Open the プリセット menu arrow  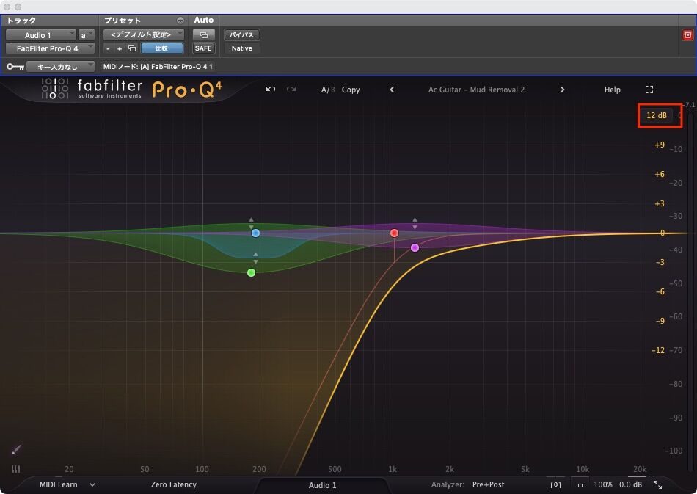[x=180, y=21]
